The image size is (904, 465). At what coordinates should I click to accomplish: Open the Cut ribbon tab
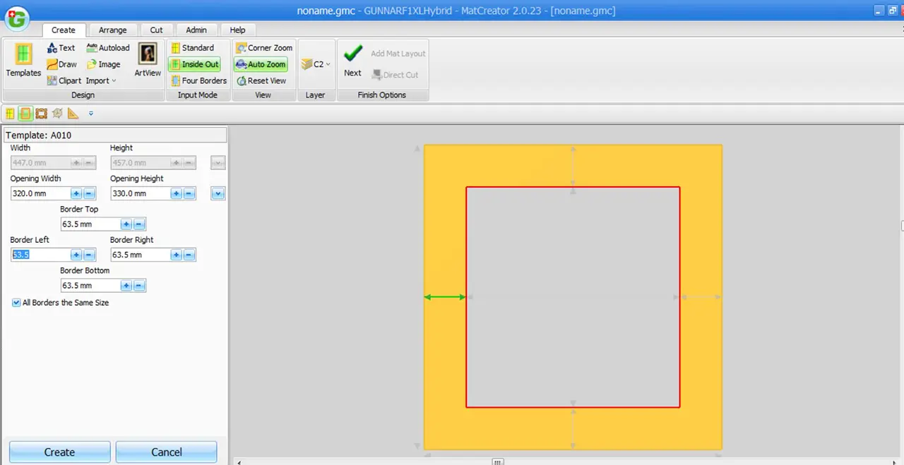156,30
